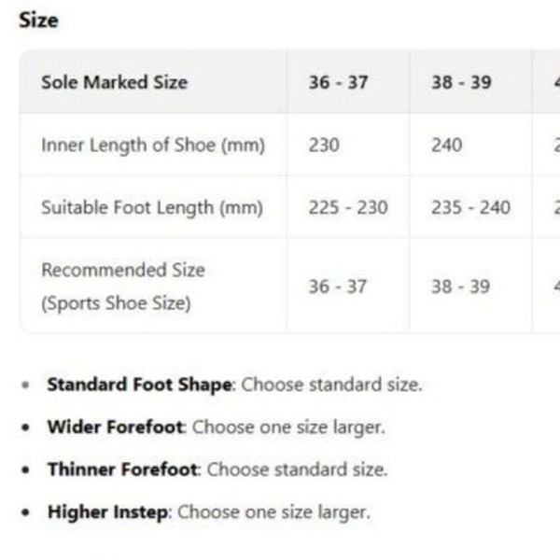Select the "Sole Marked Size" header cell

(x=114, y=82)
